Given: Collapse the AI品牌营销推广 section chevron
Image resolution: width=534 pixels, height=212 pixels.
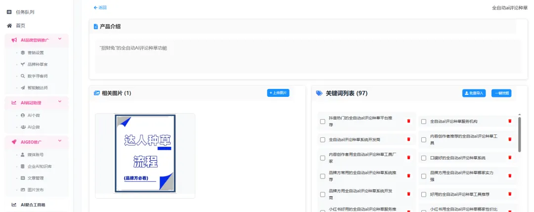Looking at the screenshot, I should tap(60, 39).
